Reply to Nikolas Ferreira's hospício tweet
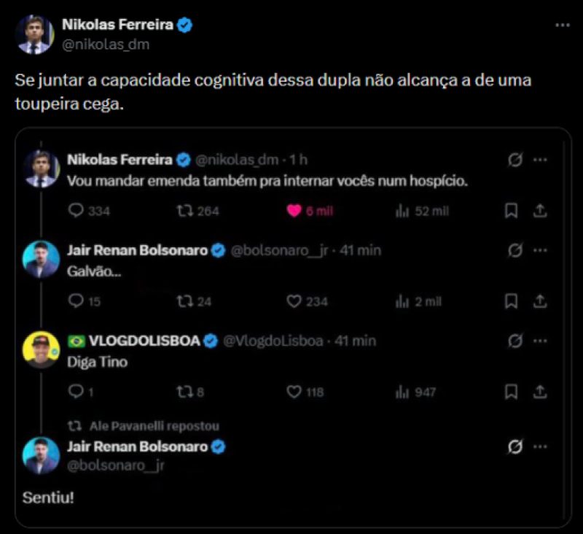The height and width of the screenshot is (534, 583). click(76, 211)
